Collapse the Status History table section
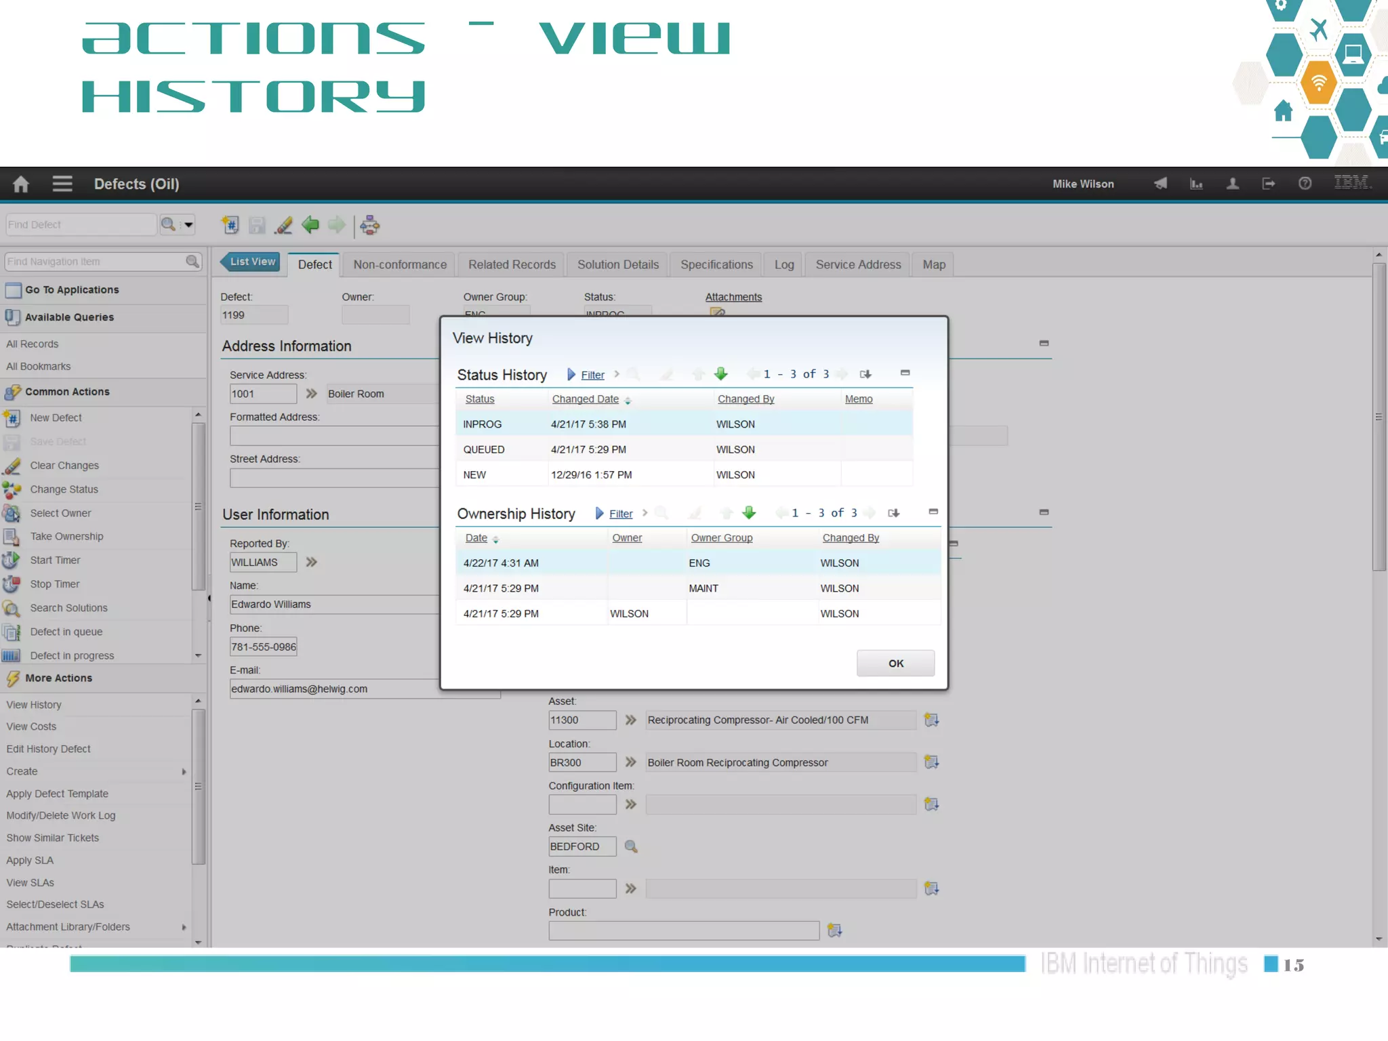 tap(905, 373)
